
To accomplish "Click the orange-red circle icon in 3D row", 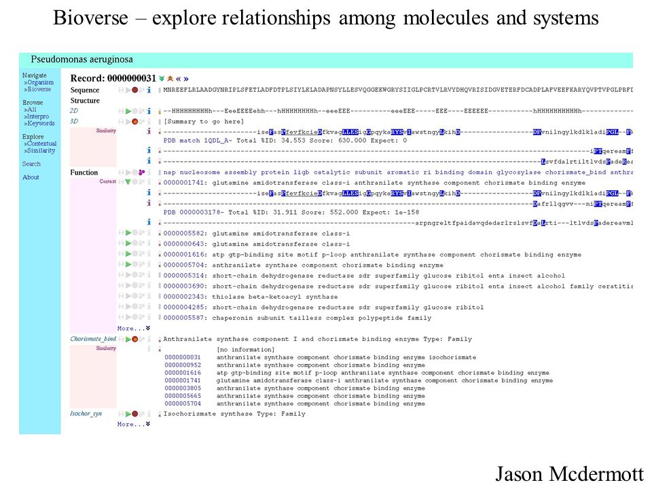I will (x=134, y=122).
